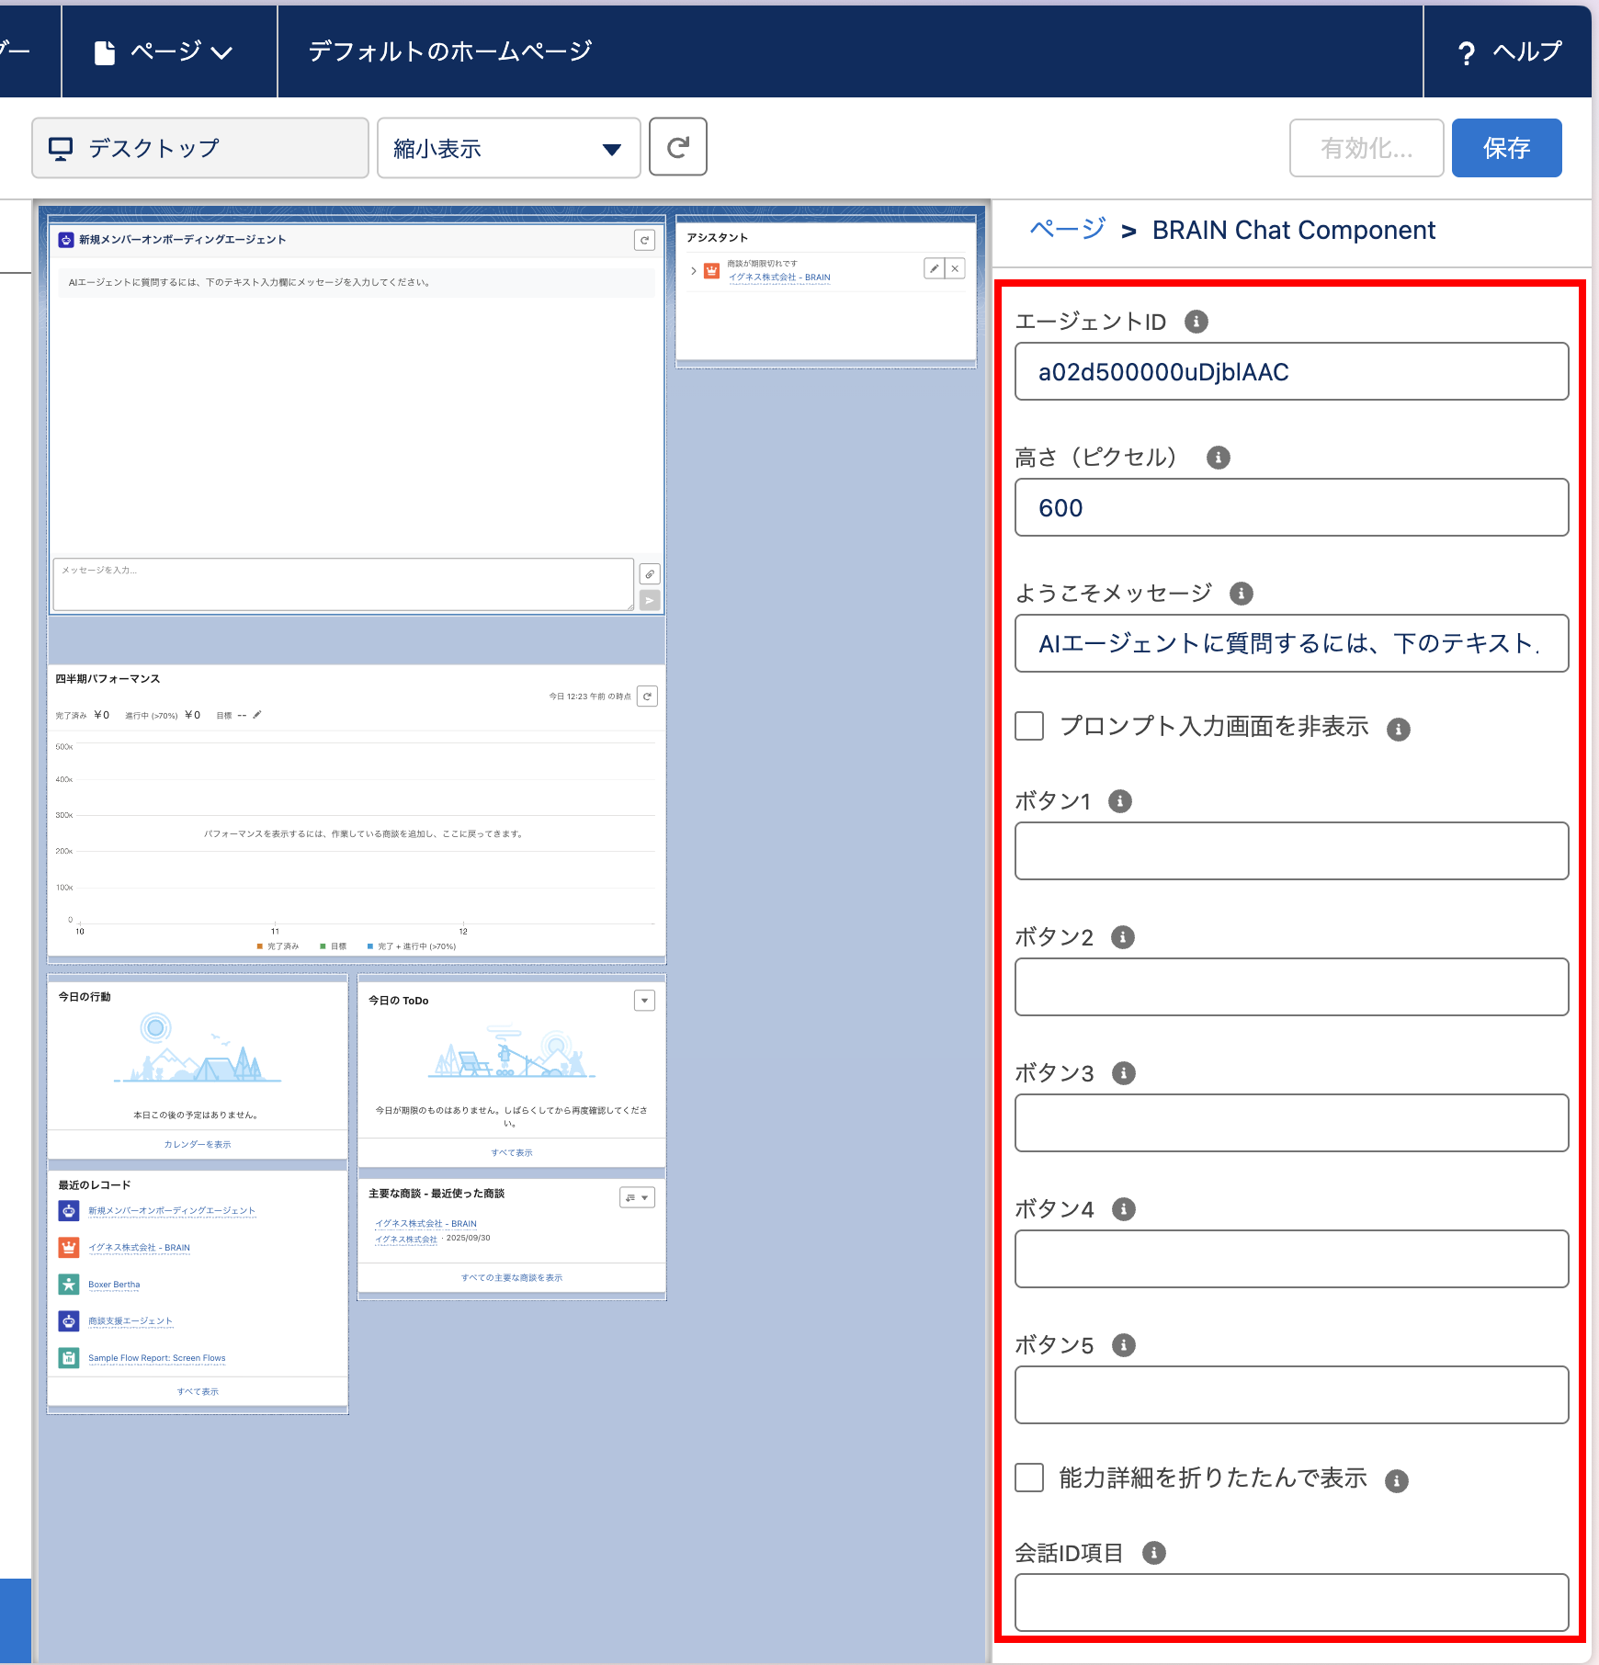Click the 高さ(ピクセル) input field
The height and width of the screenshot is (1665, 1599).
coord(1290,507)
